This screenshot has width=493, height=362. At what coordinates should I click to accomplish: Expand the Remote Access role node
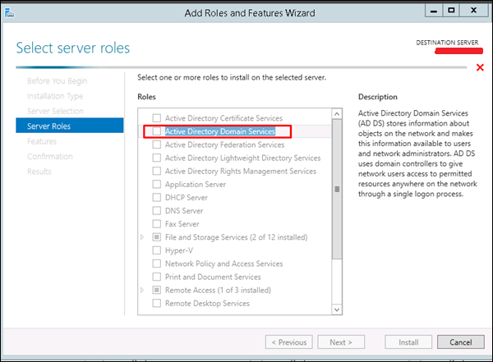pos(142,290)
